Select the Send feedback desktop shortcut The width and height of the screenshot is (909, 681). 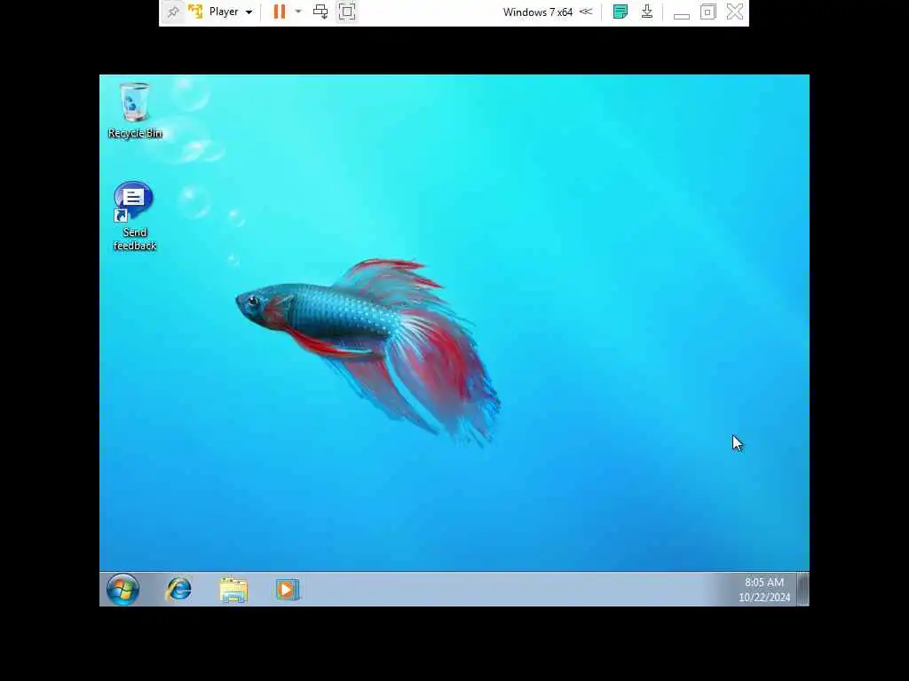135,216
